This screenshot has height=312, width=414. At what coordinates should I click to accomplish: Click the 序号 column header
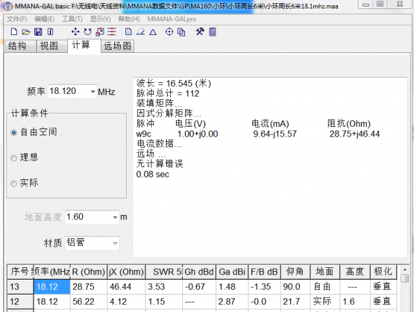pyautogui.click(x=20, y=272)
